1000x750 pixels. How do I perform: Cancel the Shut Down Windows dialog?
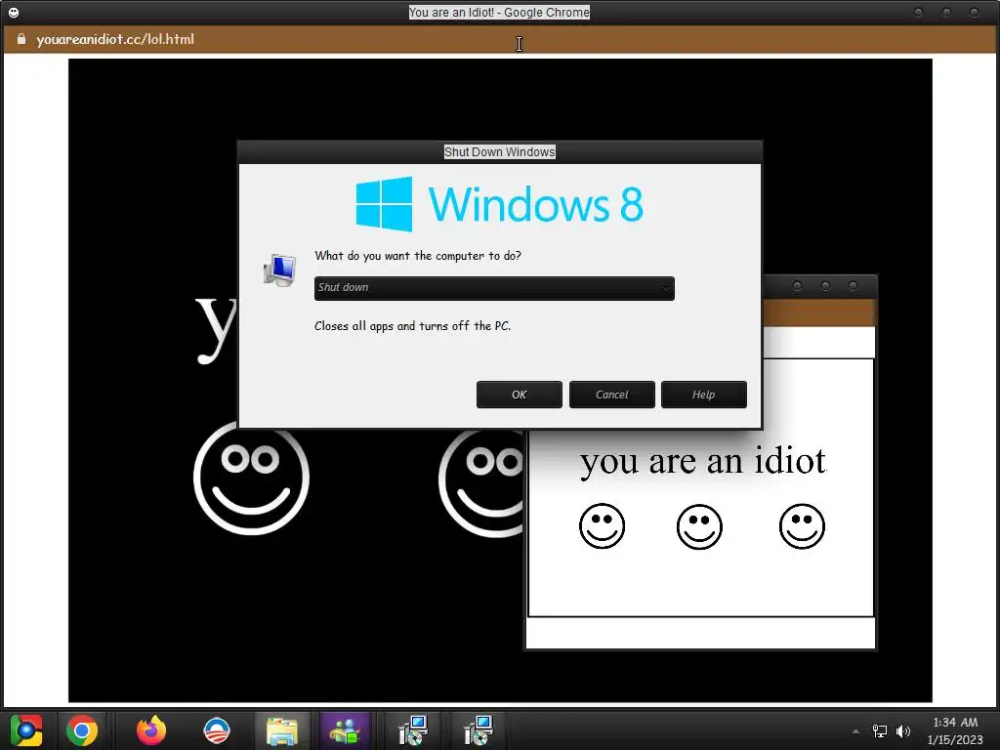point(611,395)
